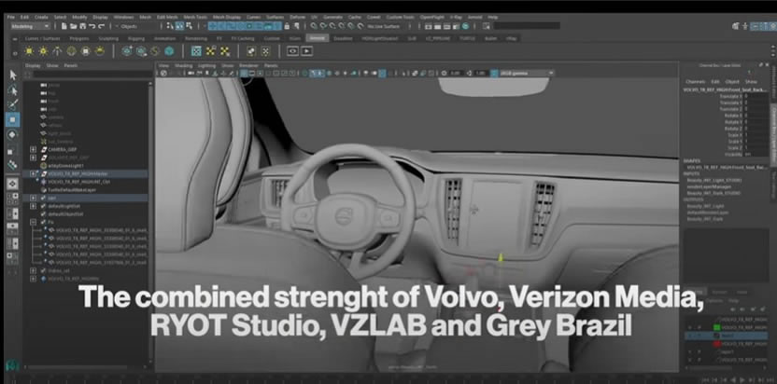Switch to single pane layout icon

tap(13, 184)
